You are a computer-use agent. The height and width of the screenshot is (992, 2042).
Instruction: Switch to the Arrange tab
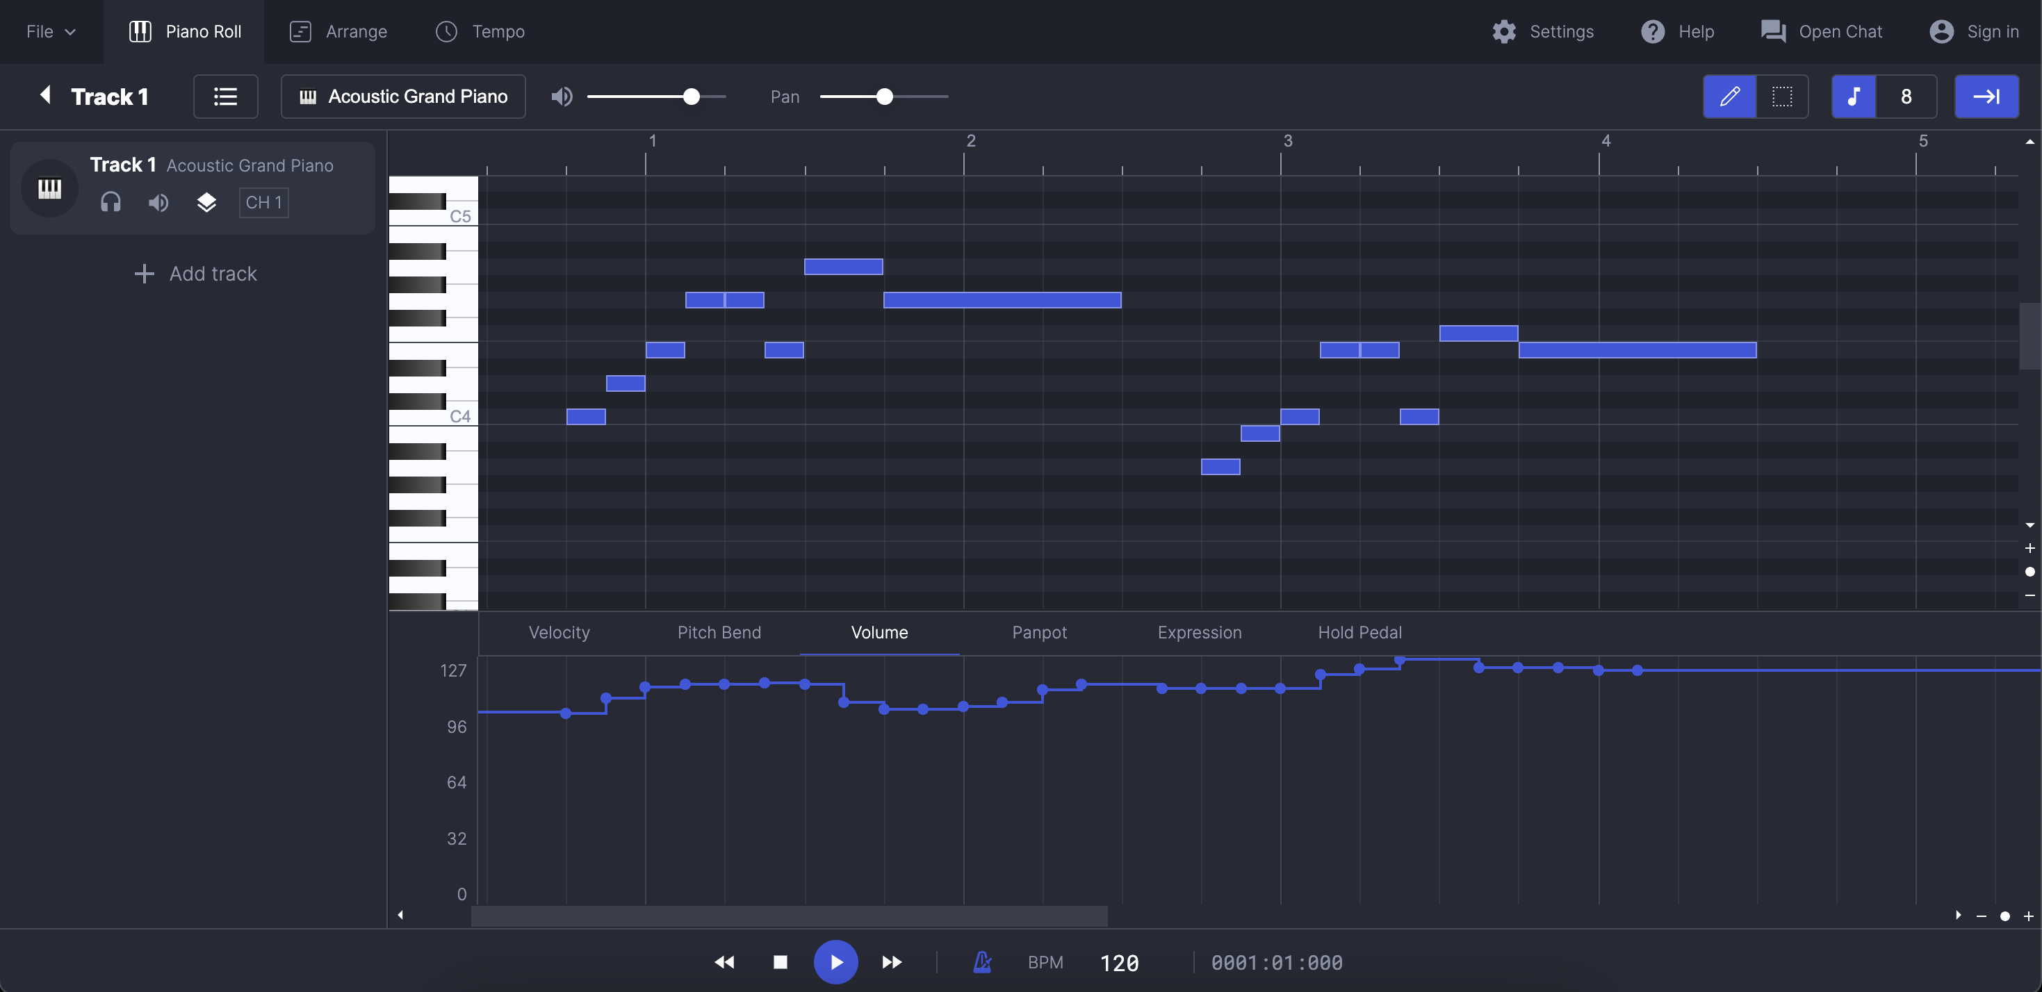(x=338, y=32)
